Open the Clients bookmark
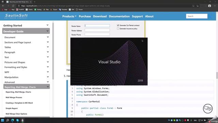This screenshot has width=218, height=123. 29,10
